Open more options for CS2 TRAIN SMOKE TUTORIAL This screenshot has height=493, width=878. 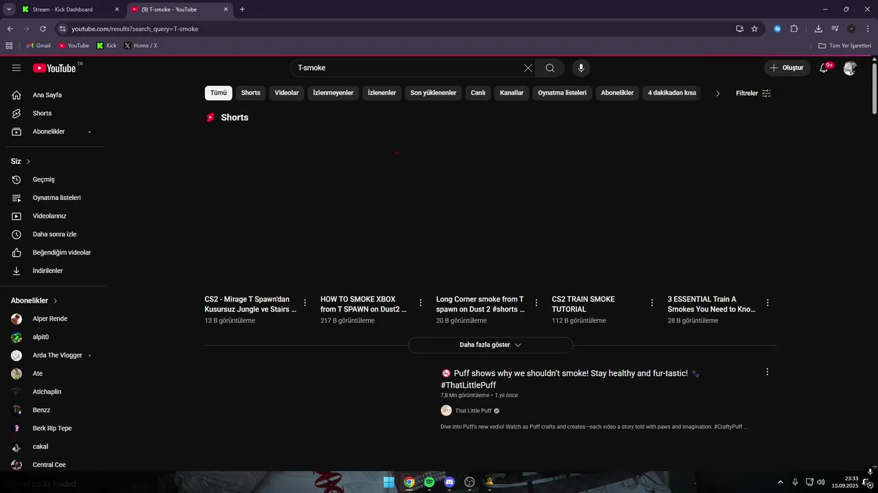pos(652,303)
